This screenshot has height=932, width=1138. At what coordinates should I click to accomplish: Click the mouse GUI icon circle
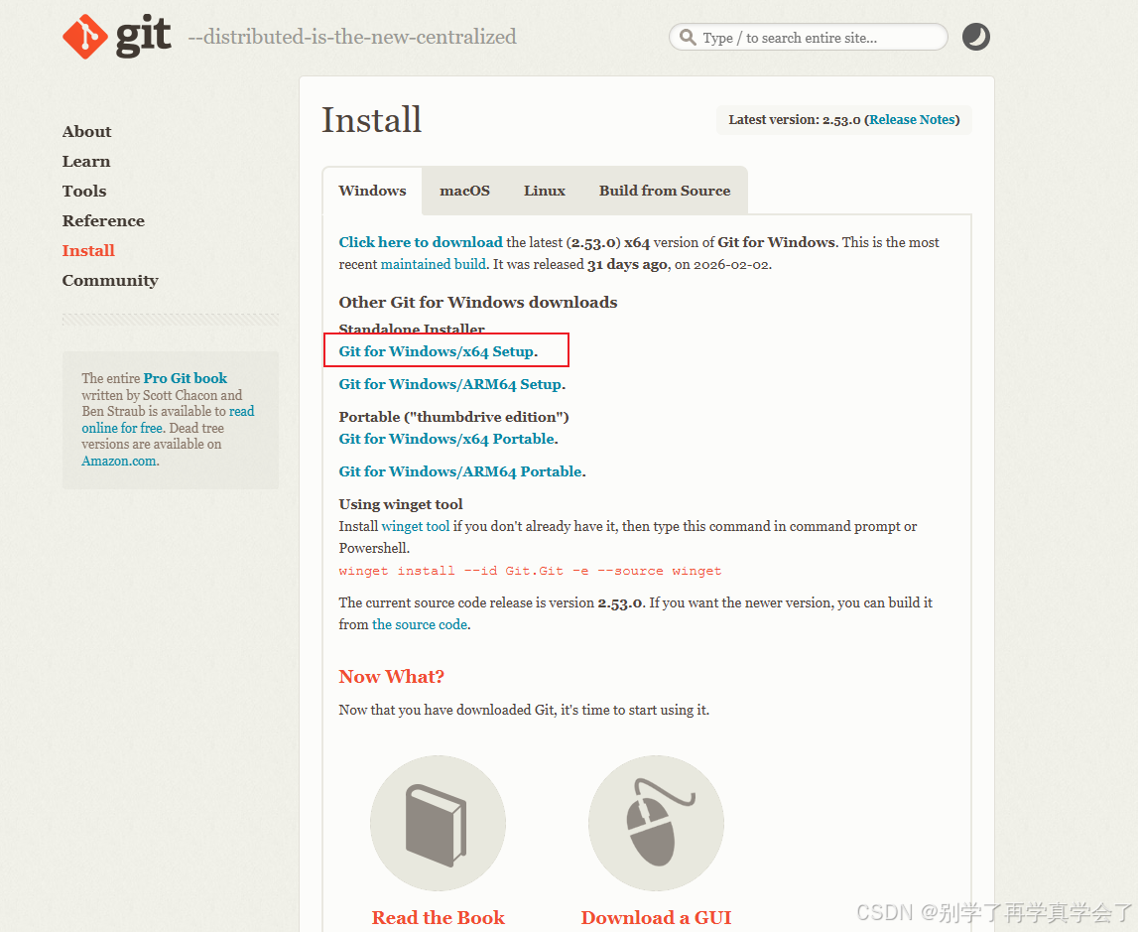[x=656, y=823]
